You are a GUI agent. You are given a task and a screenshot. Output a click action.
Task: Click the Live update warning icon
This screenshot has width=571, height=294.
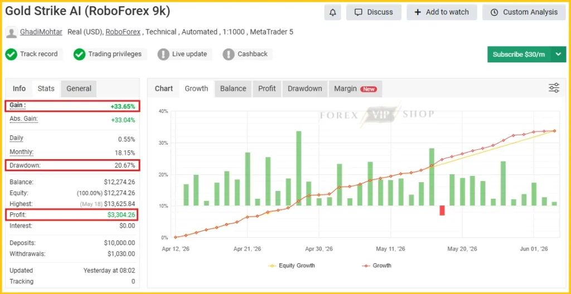tap(163, 55)
